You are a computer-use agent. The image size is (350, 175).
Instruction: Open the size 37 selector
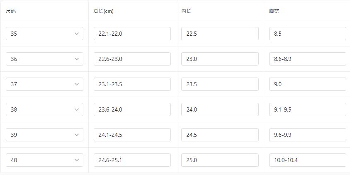[44, 84]
